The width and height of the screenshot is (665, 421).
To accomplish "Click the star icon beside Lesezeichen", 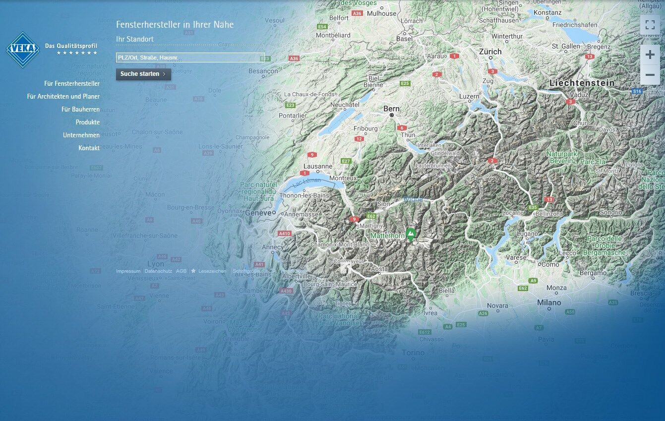I will click(x=193, y=271).
